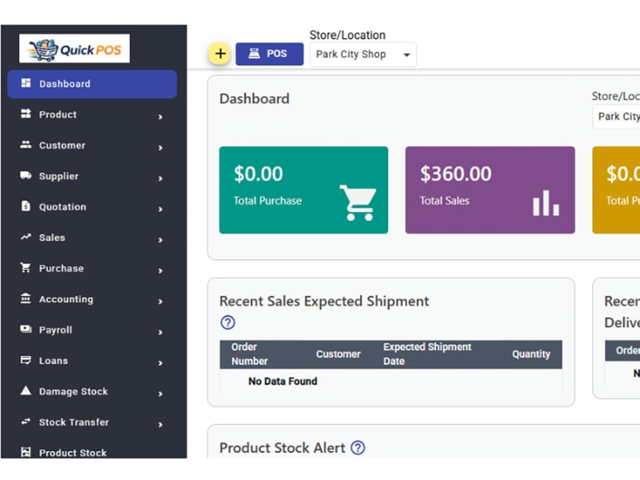
Task: Click the QuickPOS logo
Action: 74,49
